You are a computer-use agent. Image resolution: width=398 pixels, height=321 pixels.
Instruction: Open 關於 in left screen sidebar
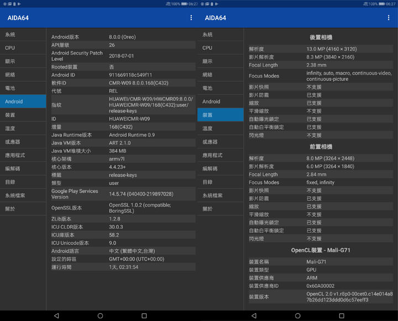tap(23, 209)
